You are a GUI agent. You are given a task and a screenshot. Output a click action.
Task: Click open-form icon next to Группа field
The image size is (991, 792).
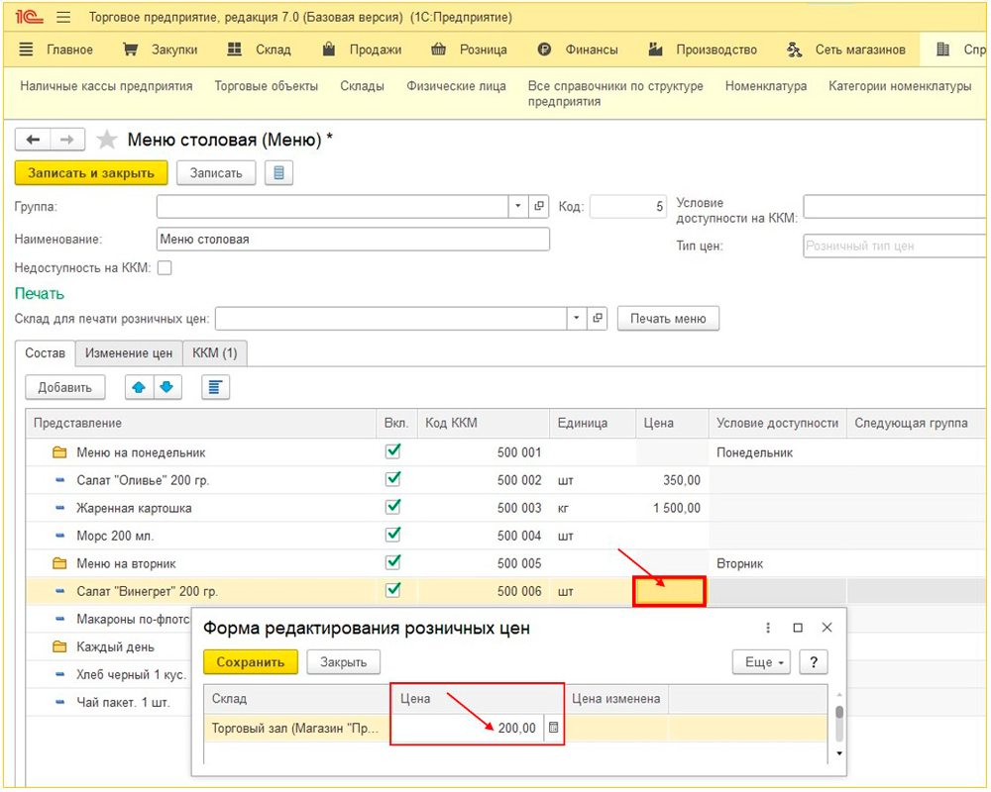tap(540, 206)
